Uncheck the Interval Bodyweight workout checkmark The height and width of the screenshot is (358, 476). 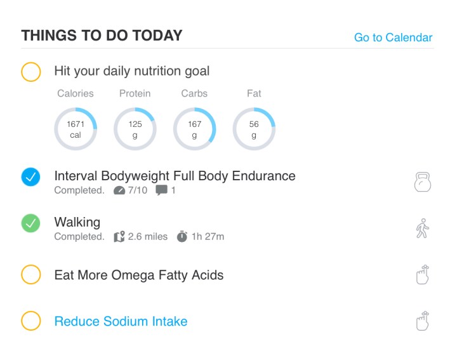[x=30, y=177]
